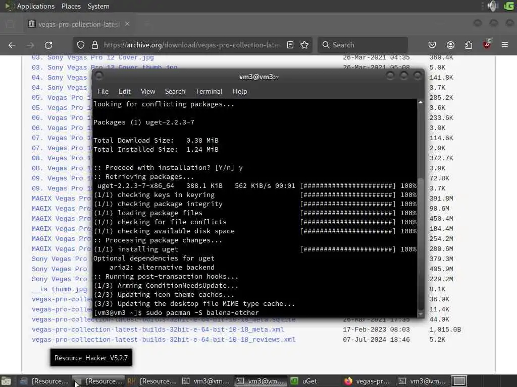
Task: Open terminal File menu
Action: [103, 92]
